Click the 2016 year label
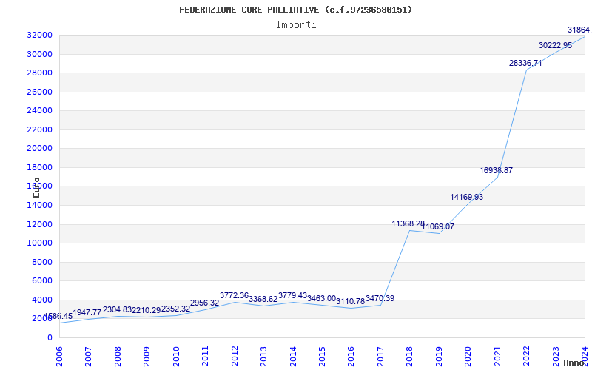Image resolution: width=592 pixels, height=370 pixels. (x=351, y=357)
